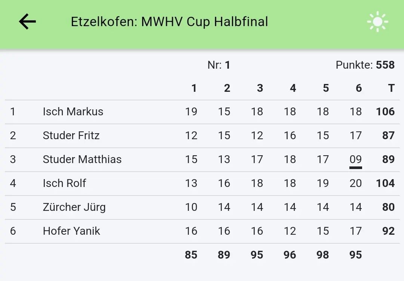The height and width of the screenshot is (281, 404).
Task: Tap round 1 column sum 85
Action: (191, 255)
